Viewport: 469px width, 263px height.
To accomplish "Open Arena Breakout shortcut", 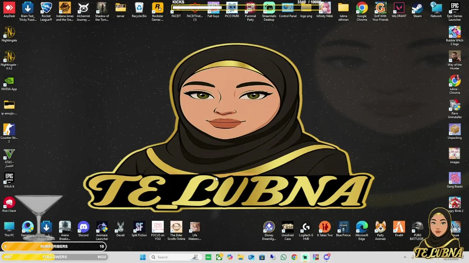I will (x=65, y=231).
